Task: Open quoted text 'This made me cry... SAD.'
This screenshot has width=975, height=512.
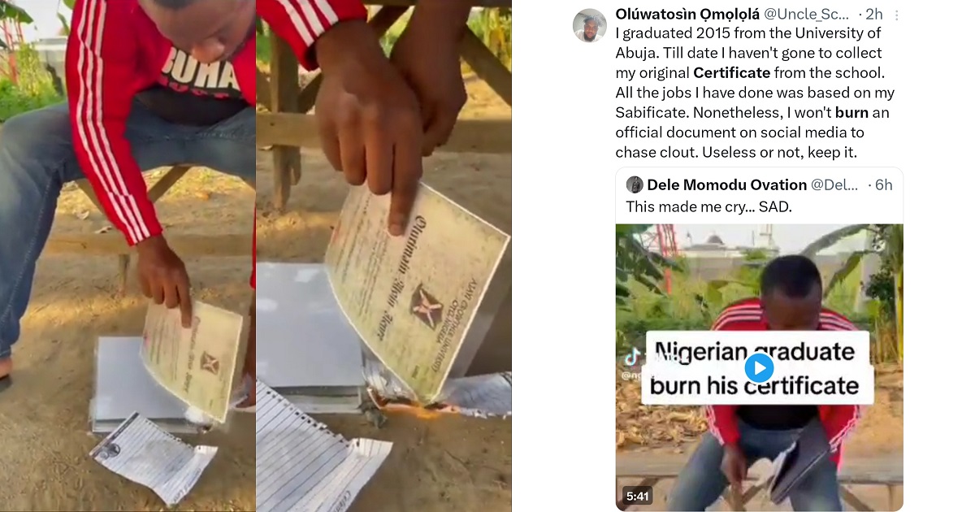Action: tap(708, 206)
